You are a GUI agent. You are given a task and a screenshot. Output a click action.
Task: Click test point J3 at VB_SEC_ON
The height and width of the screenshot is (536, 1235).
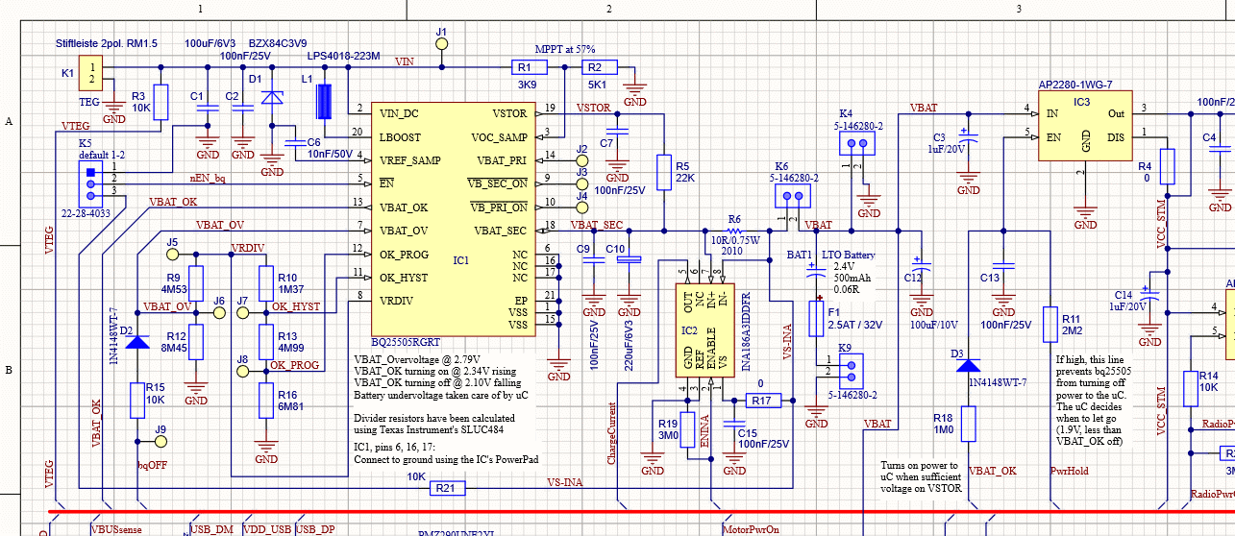pos(580,183)
